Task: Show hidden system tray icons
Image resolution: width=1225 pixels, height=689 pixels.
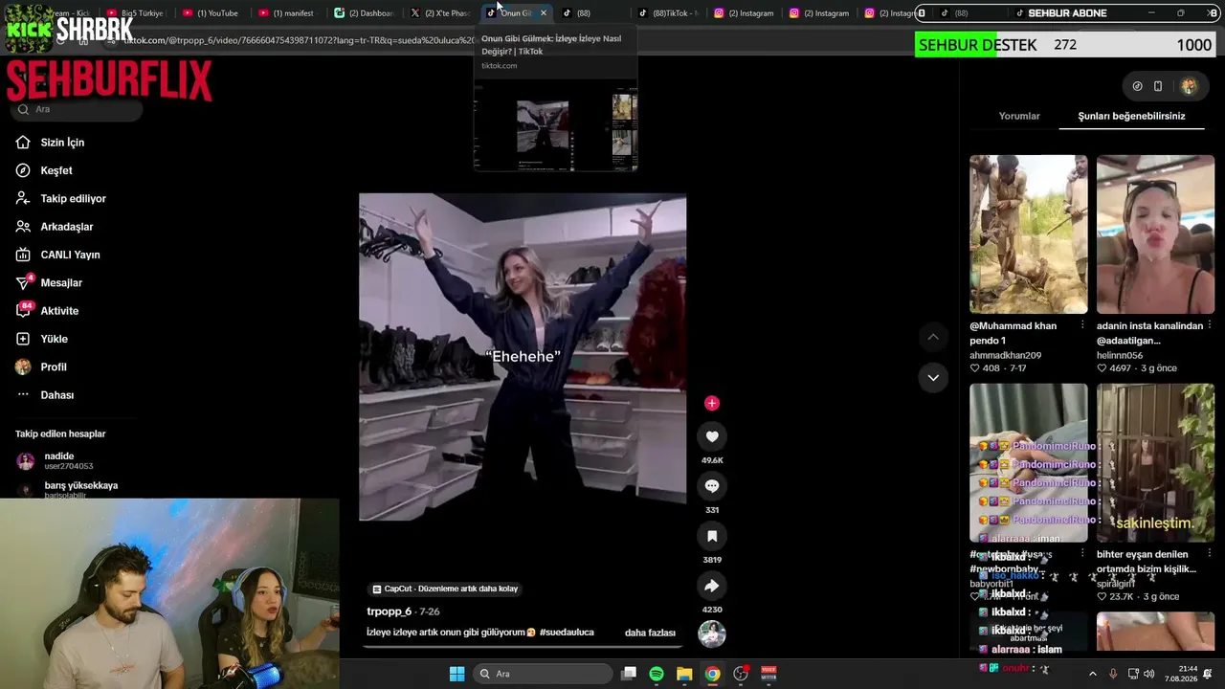Action: tap(1093, 674)
